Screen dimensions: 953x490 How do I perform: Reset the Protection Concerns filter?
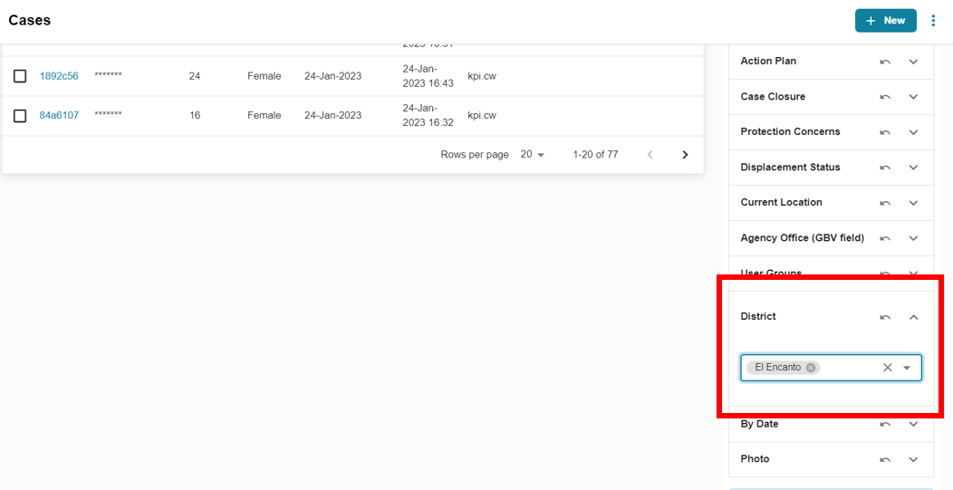point(886,132)
